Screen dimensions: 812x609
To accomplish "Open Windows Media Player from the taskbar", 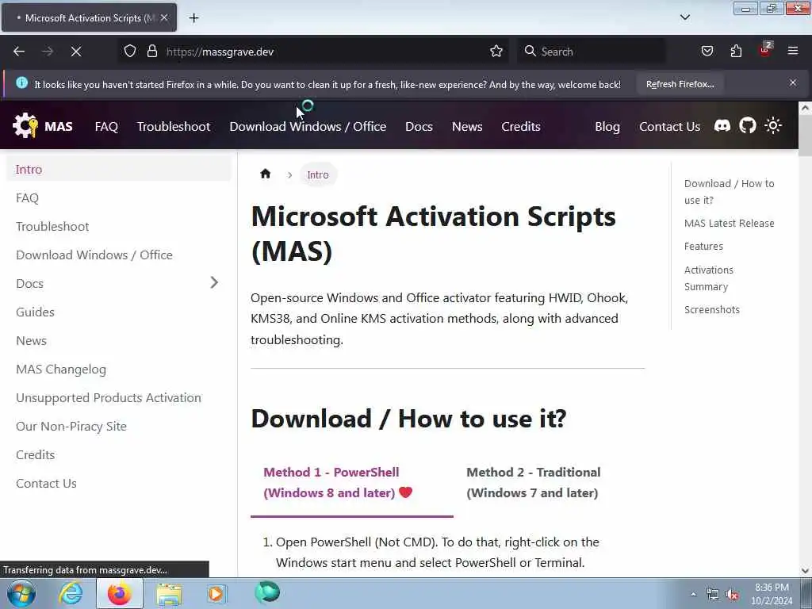I will [x=216, y=594].
